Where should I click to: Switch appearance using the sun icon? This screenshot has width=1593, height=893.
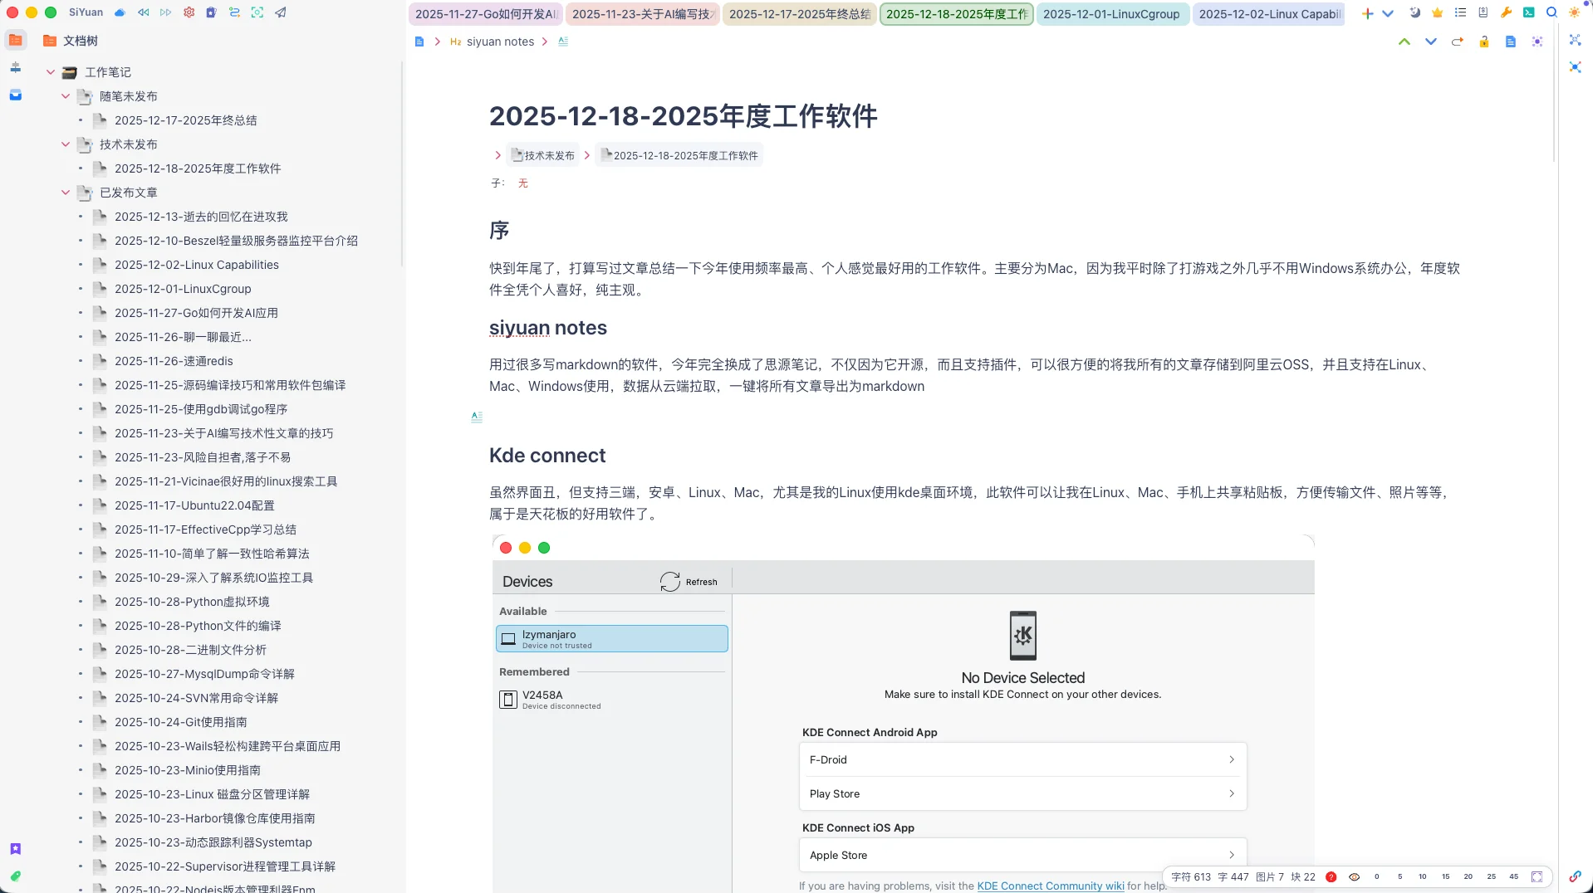point(1574,12)
